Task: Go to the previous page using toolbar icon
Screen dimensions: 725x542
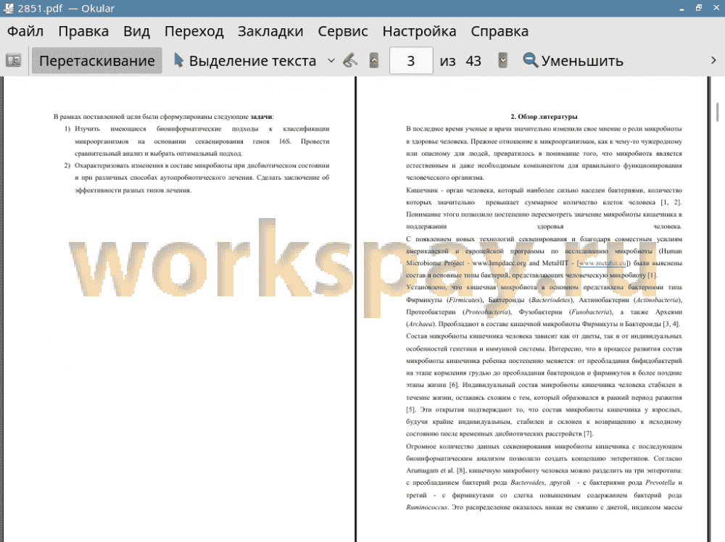Action: (374, 61)
